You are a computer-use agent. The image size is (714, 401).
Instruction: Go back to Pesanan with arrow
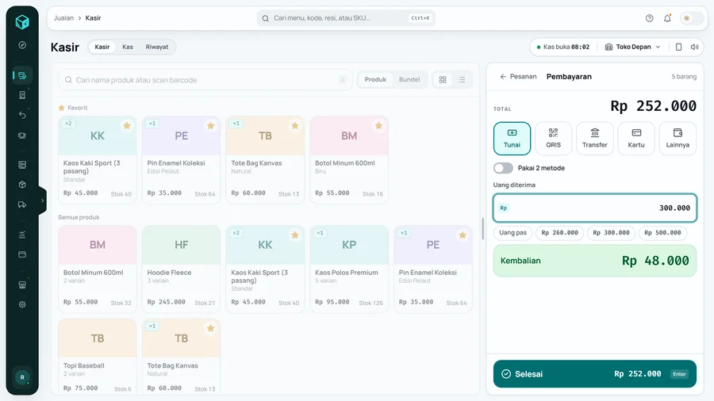[518, 76]
